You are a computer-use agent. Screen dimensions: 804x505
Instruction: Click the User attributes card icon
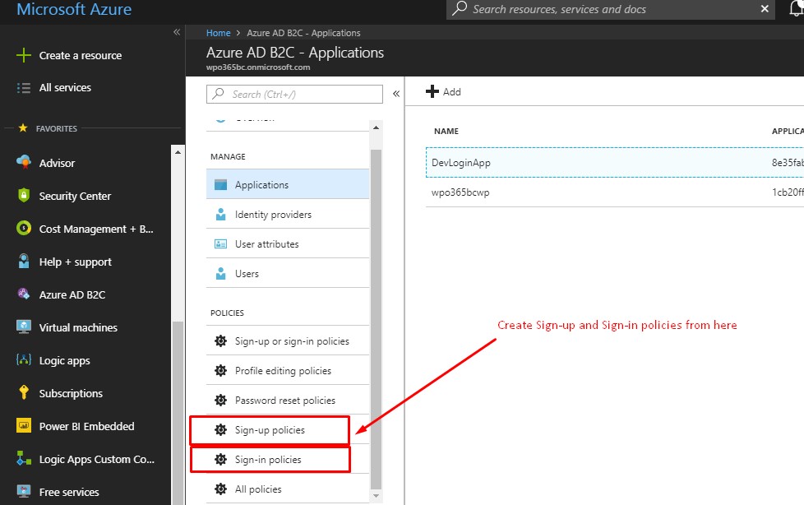click(220, 243)
